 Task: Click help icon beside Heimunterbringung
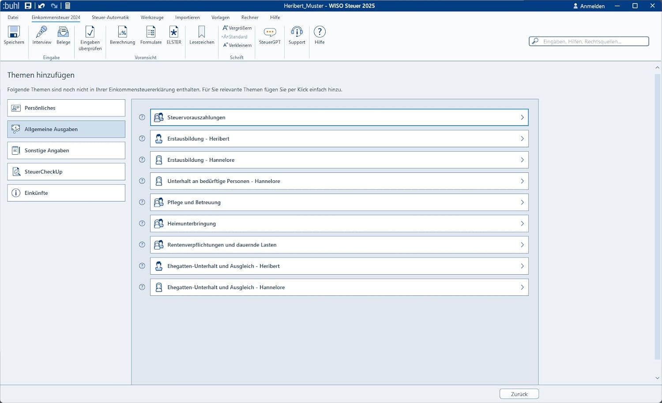point(142,223)
